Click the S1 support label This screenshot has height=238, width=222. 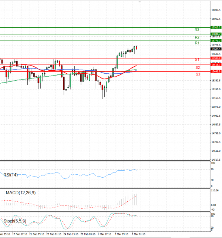click(197, 60)
